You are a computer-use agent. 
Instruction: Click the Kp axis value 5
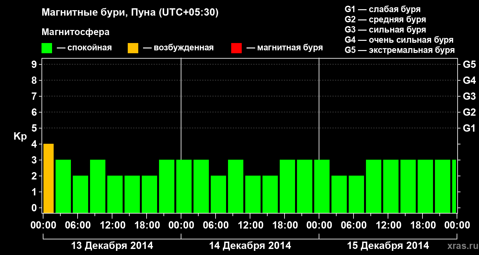[35, 128]
